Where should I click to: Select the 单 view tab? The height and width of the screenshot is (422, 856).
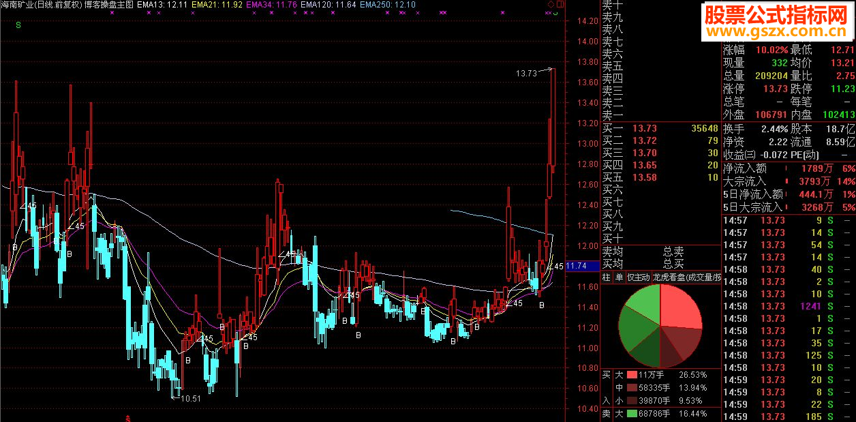tap(619, 277)
